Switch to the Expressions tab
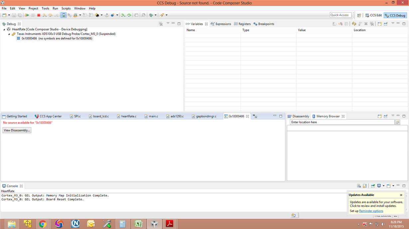Image resolution: width=409 pixels, height=229 pixels. [x=221, y=24]
